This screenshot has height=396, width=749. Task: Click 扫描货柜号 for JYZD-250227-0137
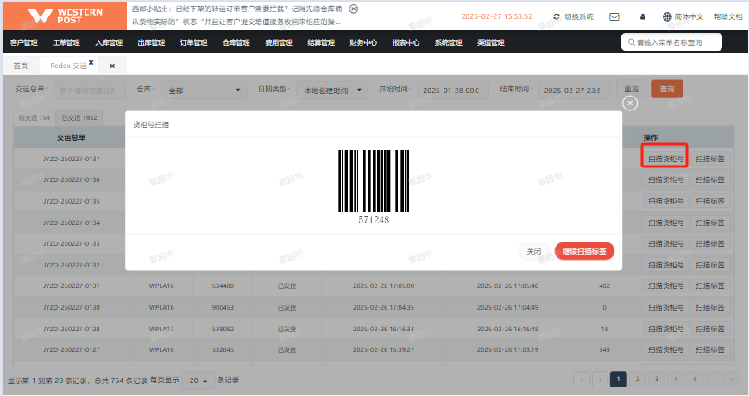(665, 159)
